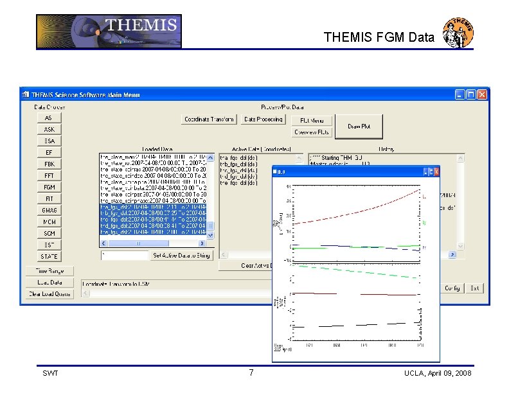Click the FIT data button

49,199
